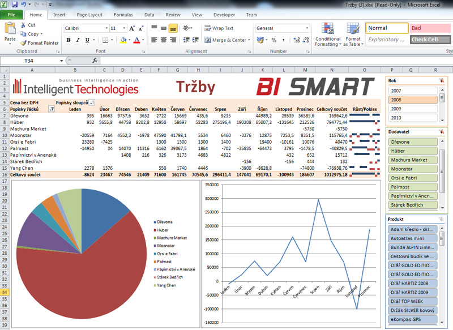Select year 2009 in Rok slicer
Screen dimensions: 453x330
pyautogui.click(x=413, y=109)
